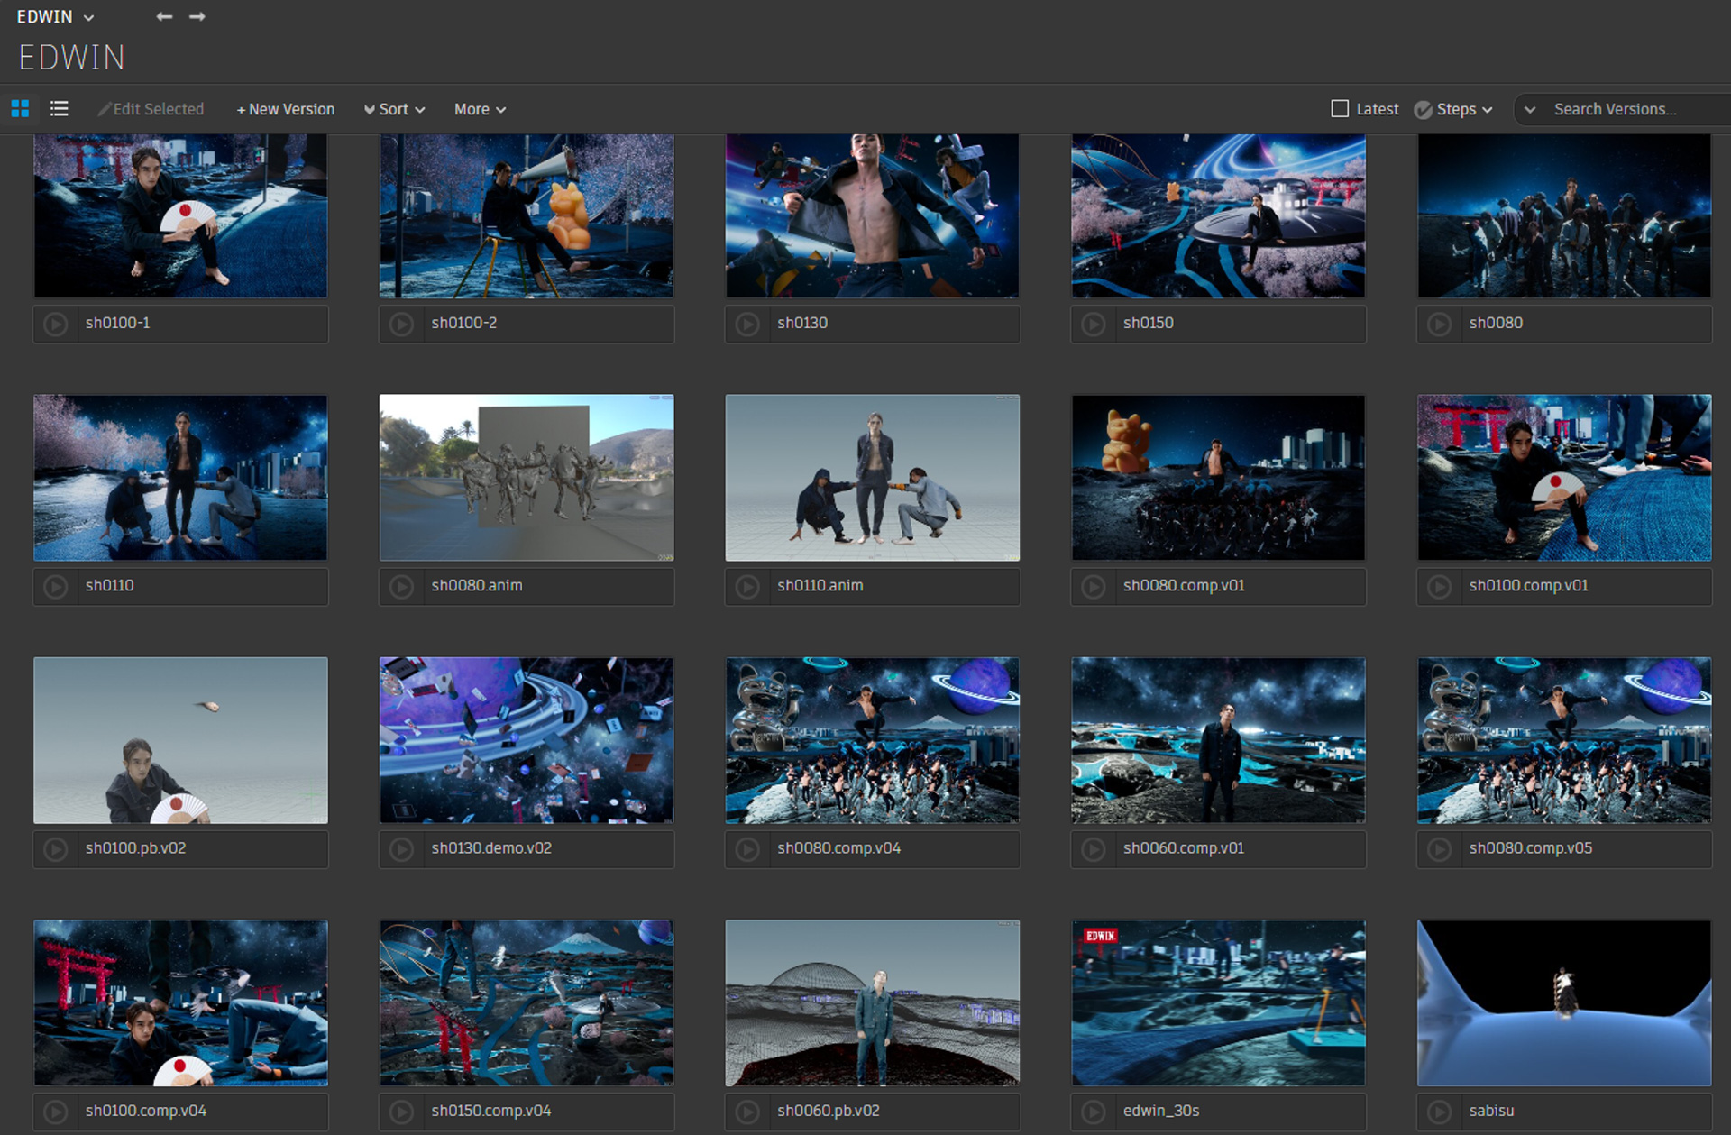Screen dimensions: 1731x1135
Task: Switch to thumbnail grid view
Action: point(20,109)
